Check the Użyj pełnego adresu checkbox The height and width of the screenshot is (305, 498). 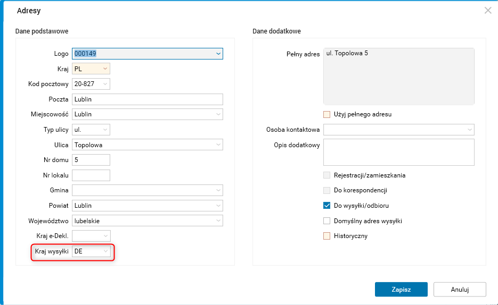tap(327, 114)
